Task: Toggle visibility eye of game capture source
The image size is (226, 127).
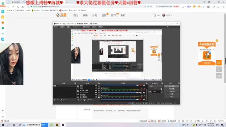Action: click(96, 95)
